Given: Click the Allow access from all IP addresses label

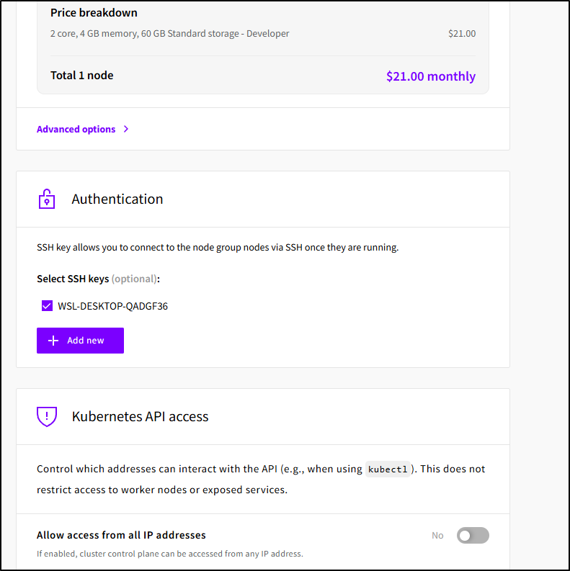Looking at the screenshot, I should click(x=121, y=535).
